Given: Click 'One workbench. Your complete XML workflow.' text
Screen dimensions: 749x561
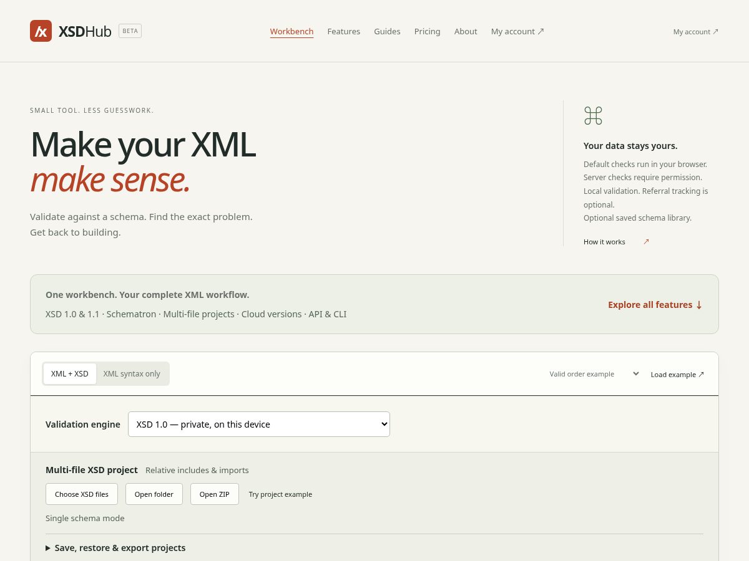Looking at the screenshot, I should point(147,295).
